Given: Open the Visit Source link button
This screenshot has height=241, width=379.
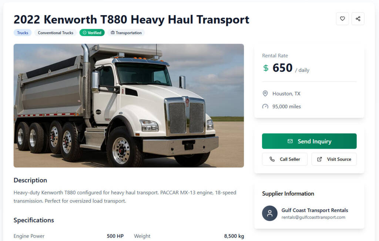Looking at the screenshot, I should click(334, 159).
